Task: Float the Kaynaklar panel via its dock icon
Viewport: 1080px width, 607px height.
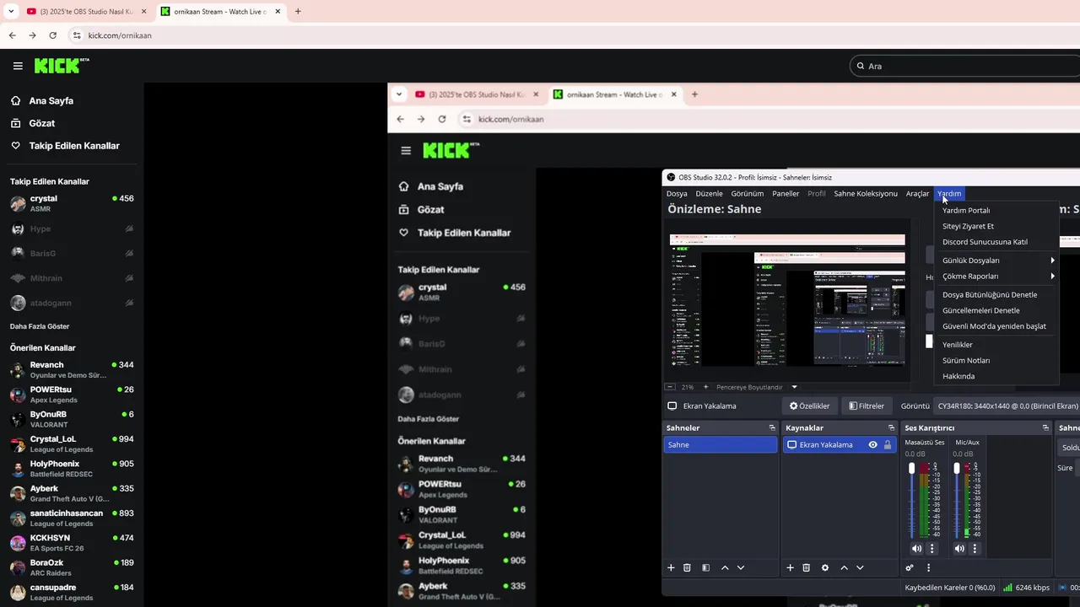Action: pos(891,428)
